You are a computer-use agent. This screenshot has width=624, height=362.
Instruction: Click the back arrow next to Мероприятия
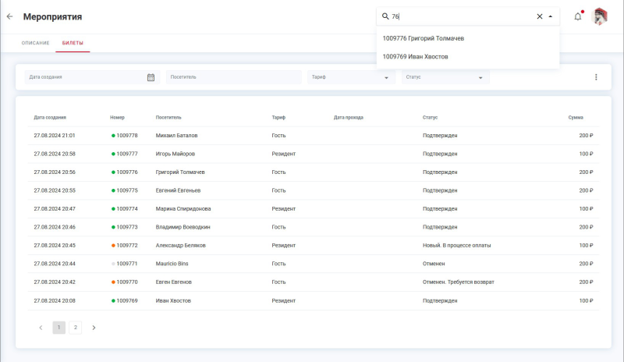(x=9, y=16)
